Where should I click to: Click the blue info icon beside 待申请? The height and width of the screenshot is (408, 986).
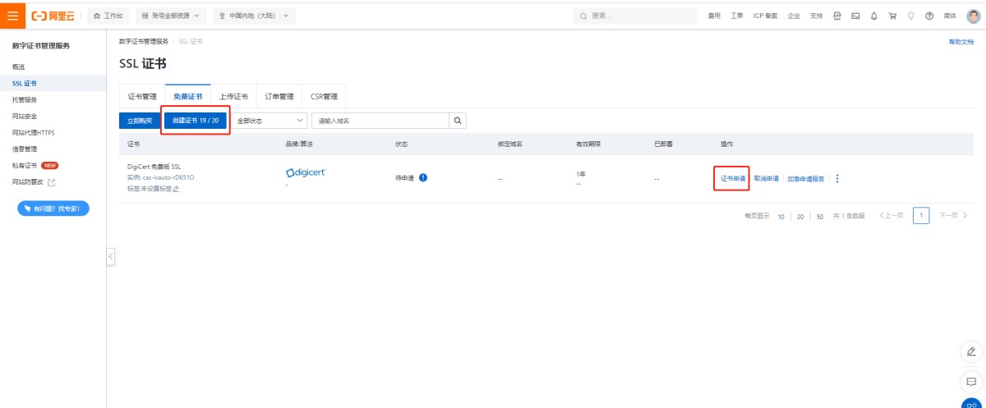423,177
